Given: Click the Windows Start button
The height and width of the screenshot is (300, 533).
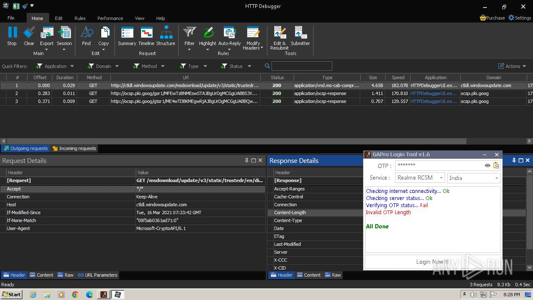Looking at the screenshot, I should (11, 294).
